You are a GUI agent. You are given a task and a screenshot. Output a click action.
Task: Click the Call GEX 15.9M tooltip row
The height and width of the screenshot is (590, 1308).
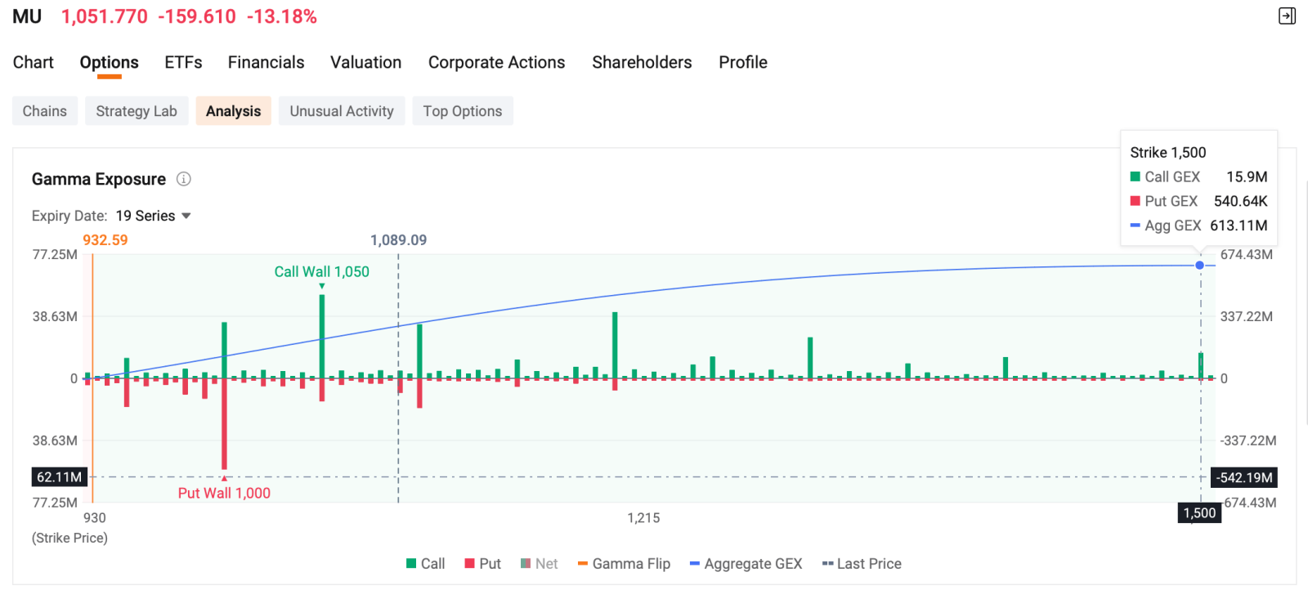click(x=1198, y=177)
